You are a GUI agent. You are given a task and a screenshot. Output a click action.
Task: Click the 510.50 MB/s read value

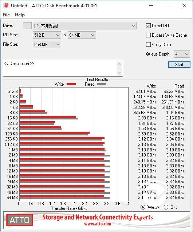[x=173, y=107]
